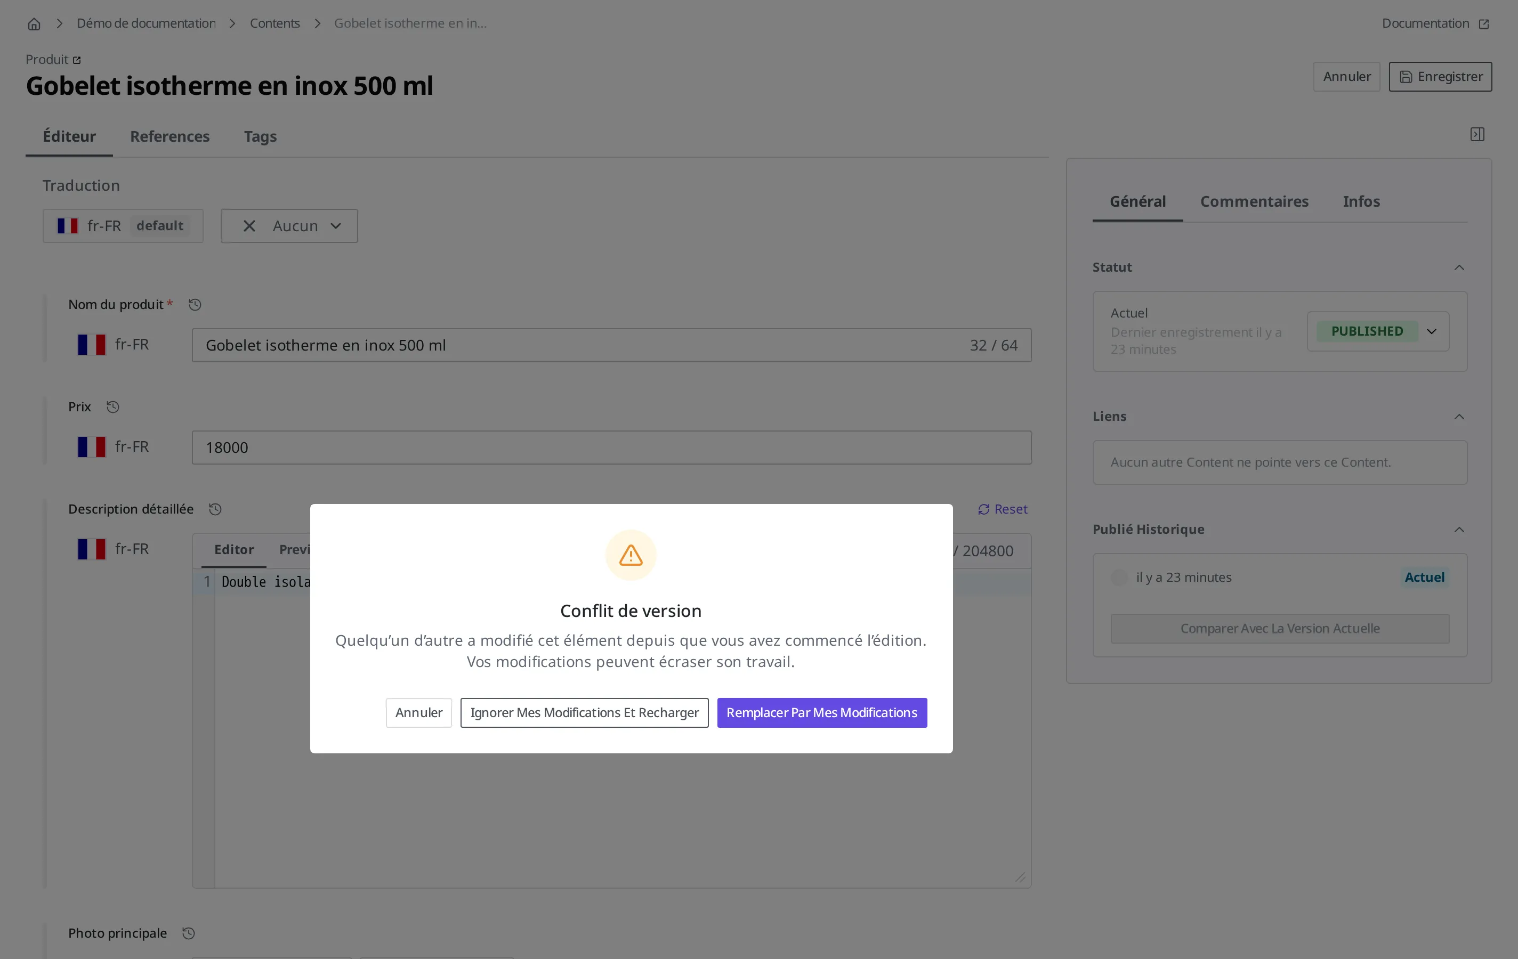1518x959 pixels.
Task: Select the Général sidebar tab
Action: (x=1137, y=201)
